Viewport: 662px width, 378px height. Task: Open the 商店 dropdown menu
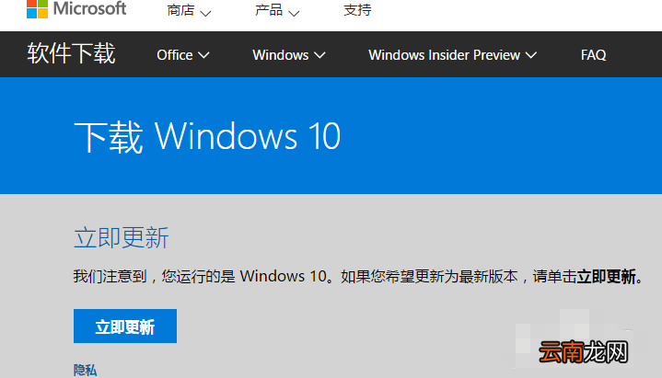189,10
